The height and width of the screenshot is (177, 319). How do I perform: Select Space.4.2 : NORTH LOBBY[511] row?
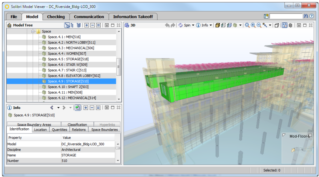(61, 42)
